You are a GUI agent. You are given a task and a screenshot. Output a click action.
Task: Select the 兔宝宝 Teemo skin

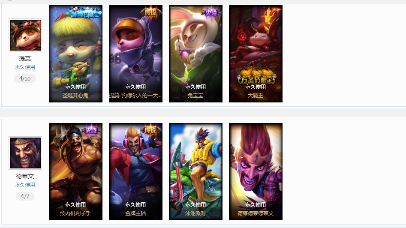[196, 54]
